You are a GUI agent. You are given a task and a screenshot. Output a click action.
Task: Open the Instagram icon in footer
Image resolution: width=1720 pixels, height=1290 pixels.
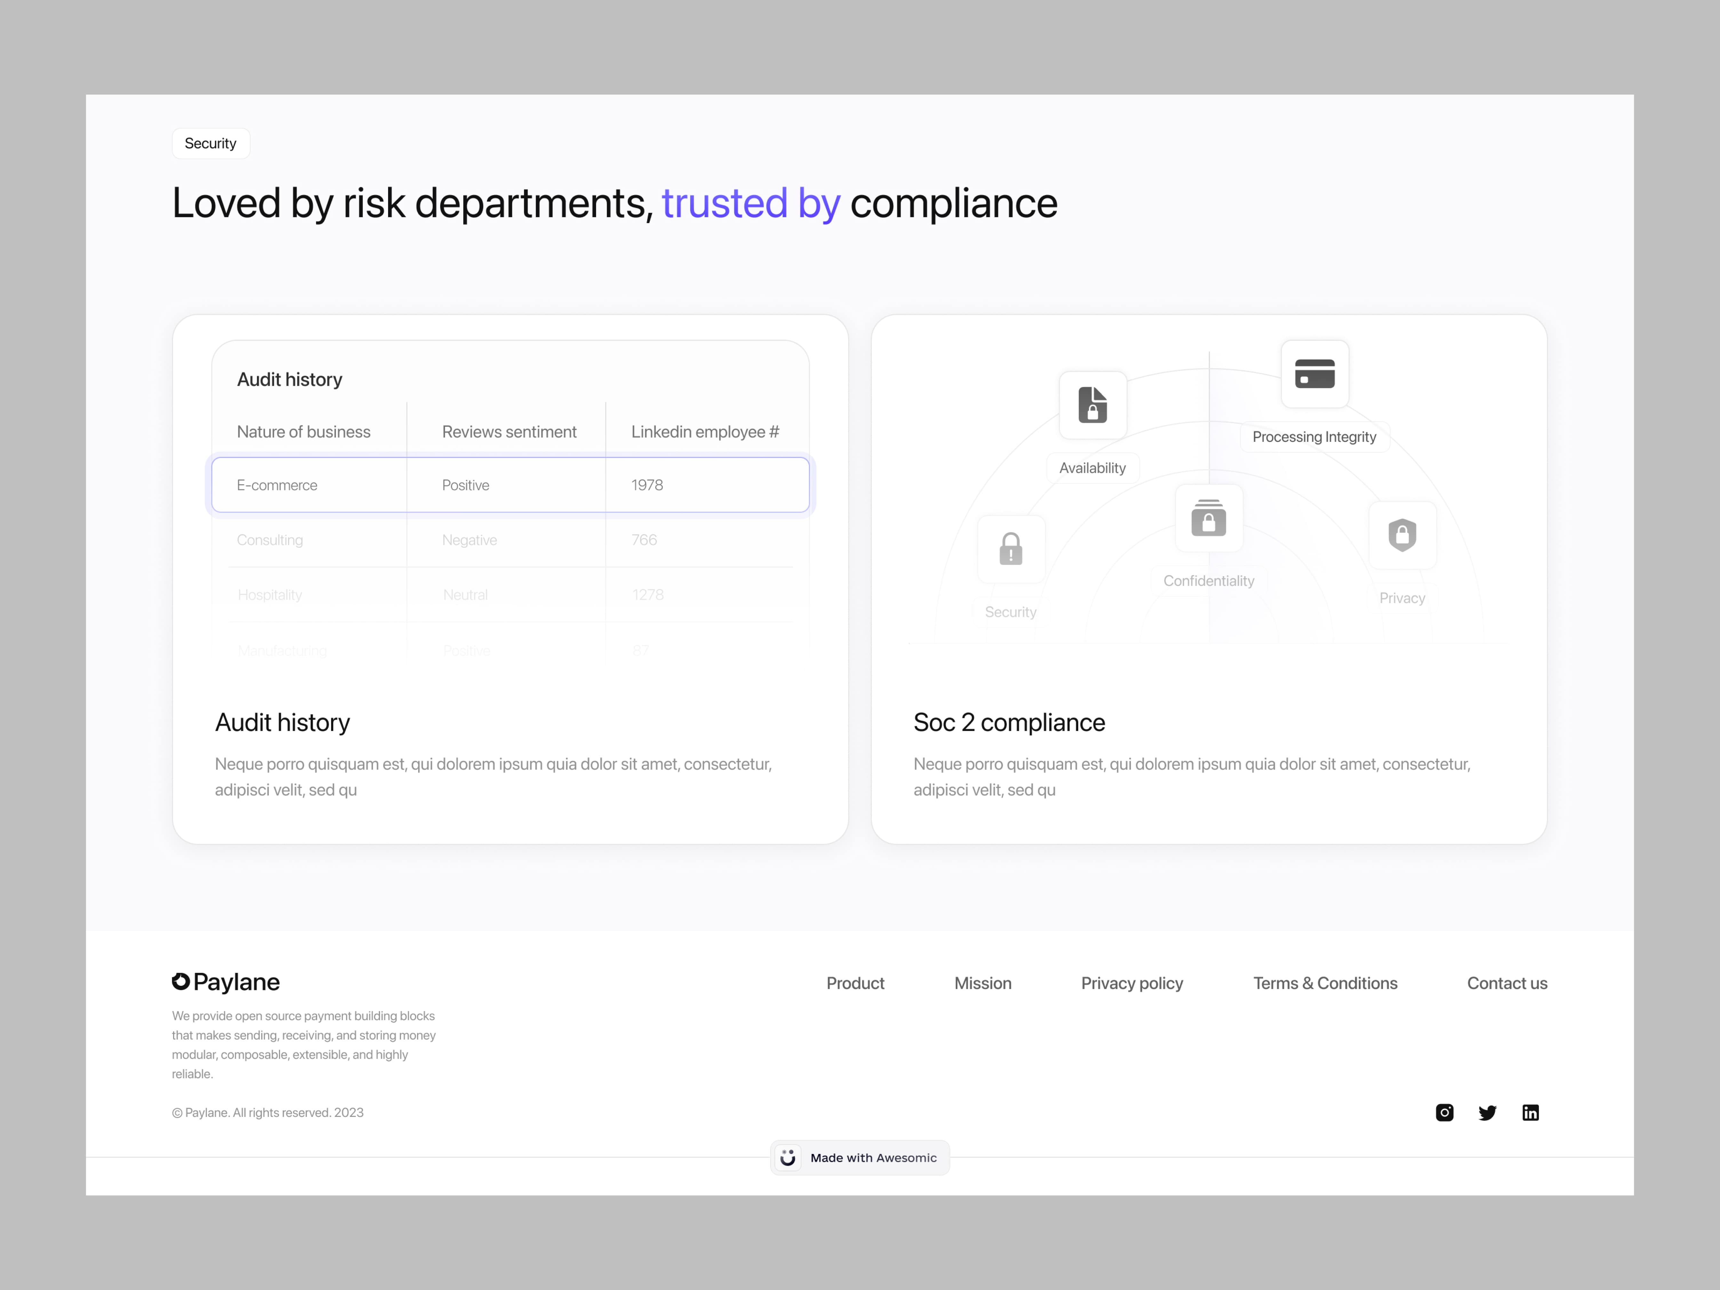click(1445, 1113)
